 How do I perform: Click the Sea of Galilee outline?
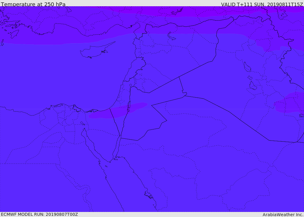click(x=131, y=85)
